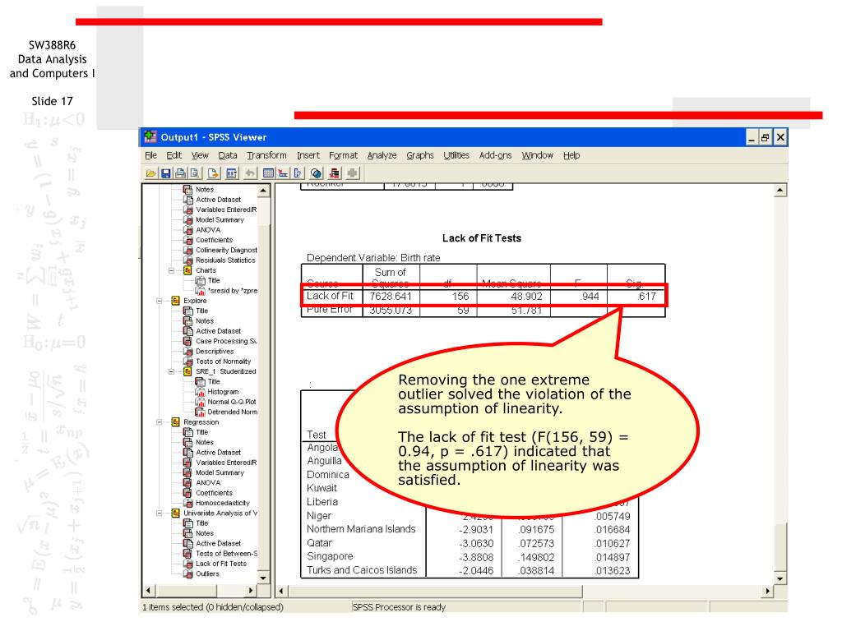Viewport: 842px width, 631px height.
Task: Open the Format menu
Action: tap(343, 155)
